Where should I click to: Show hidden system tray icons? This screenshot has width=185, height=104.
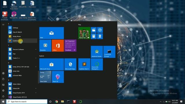(x=161, y=102)
